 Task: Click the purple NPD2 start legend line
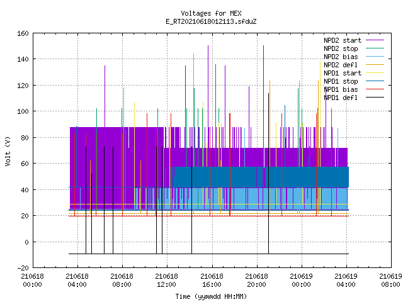375,40
